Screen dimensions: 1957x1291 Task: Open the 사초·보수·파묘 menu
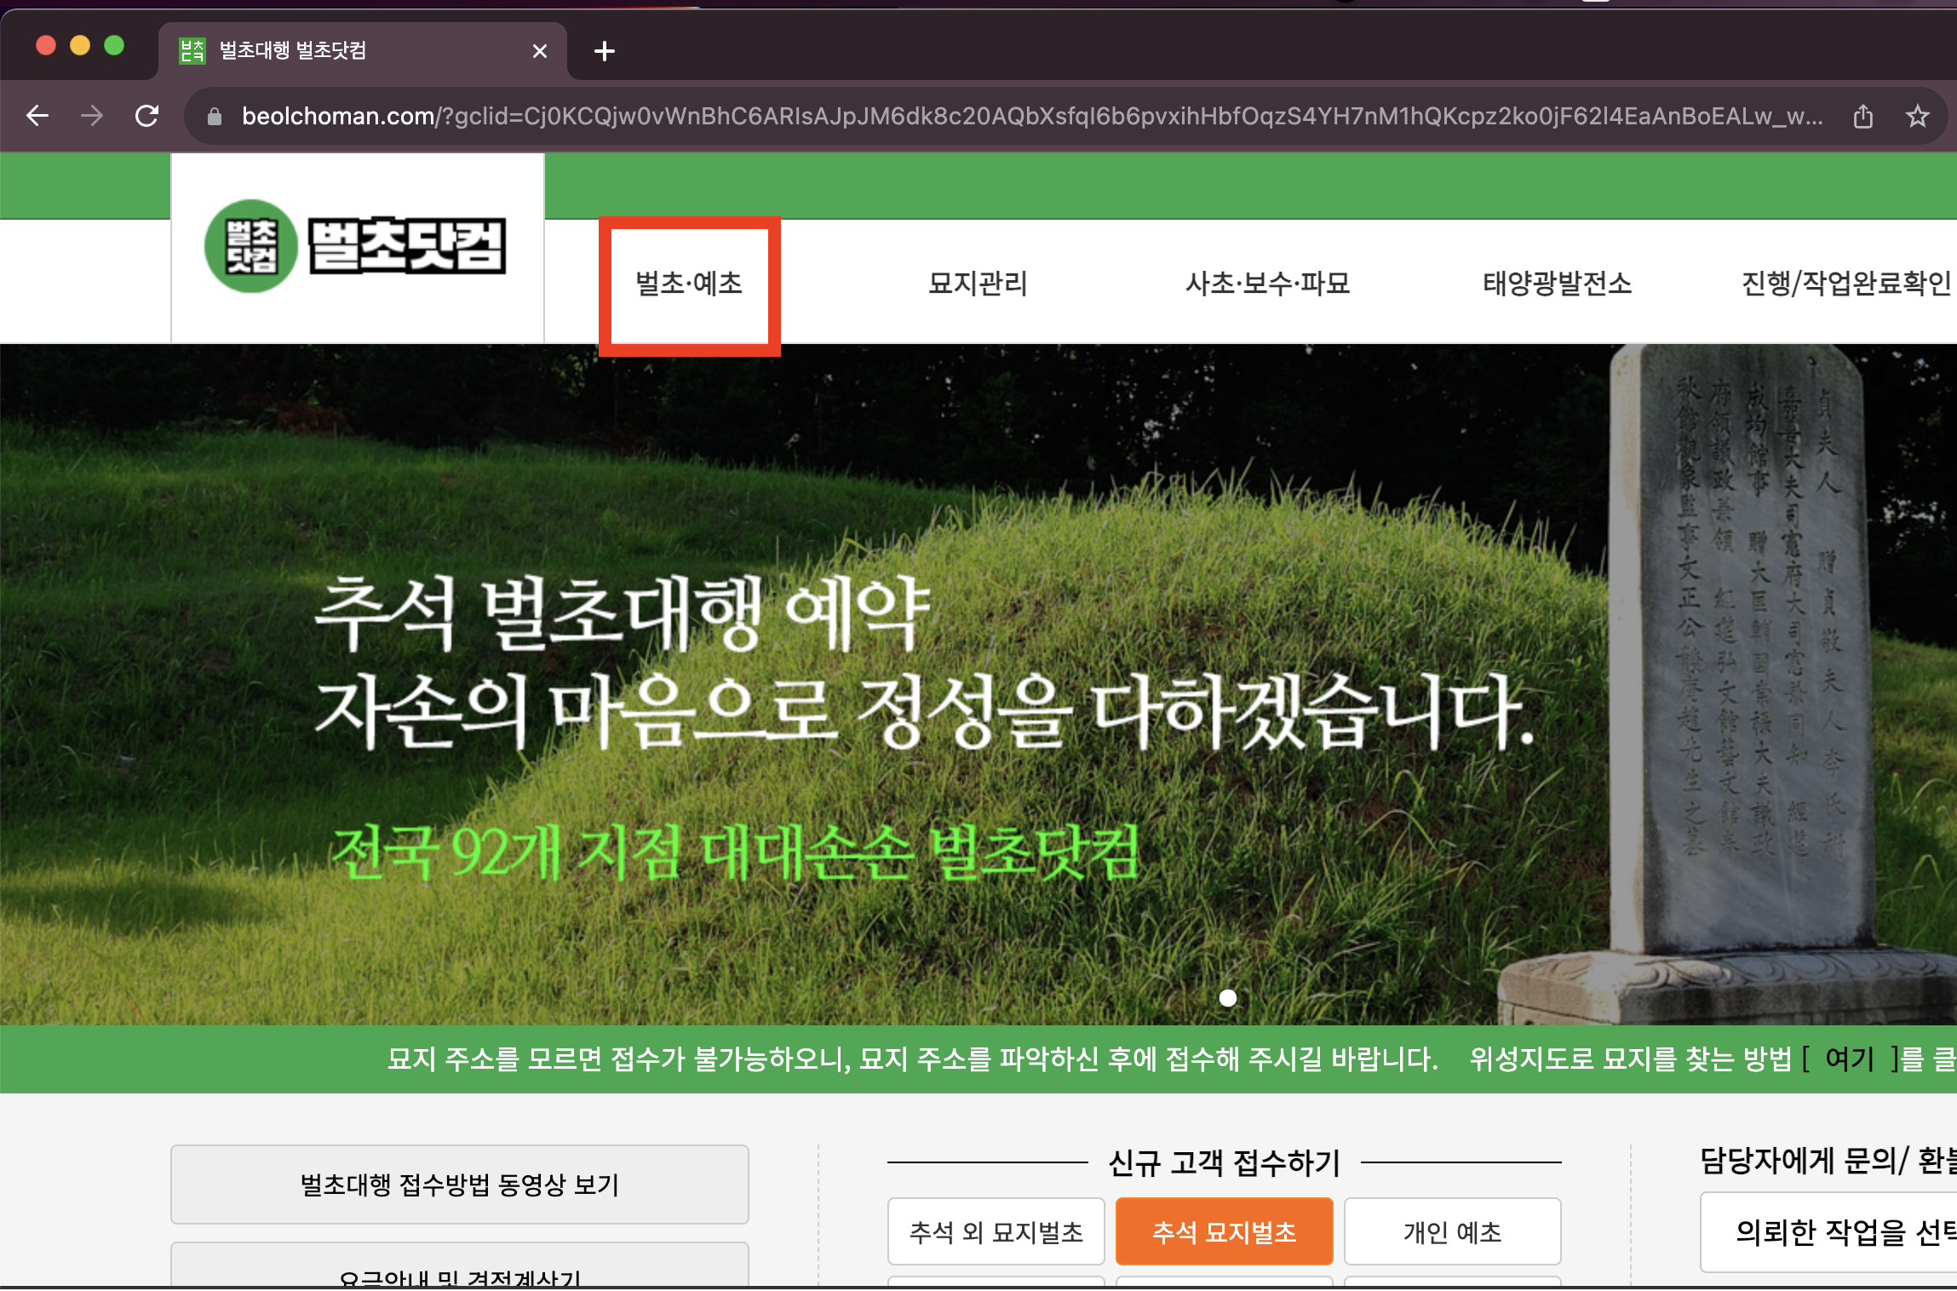[x=1267, y=284]
